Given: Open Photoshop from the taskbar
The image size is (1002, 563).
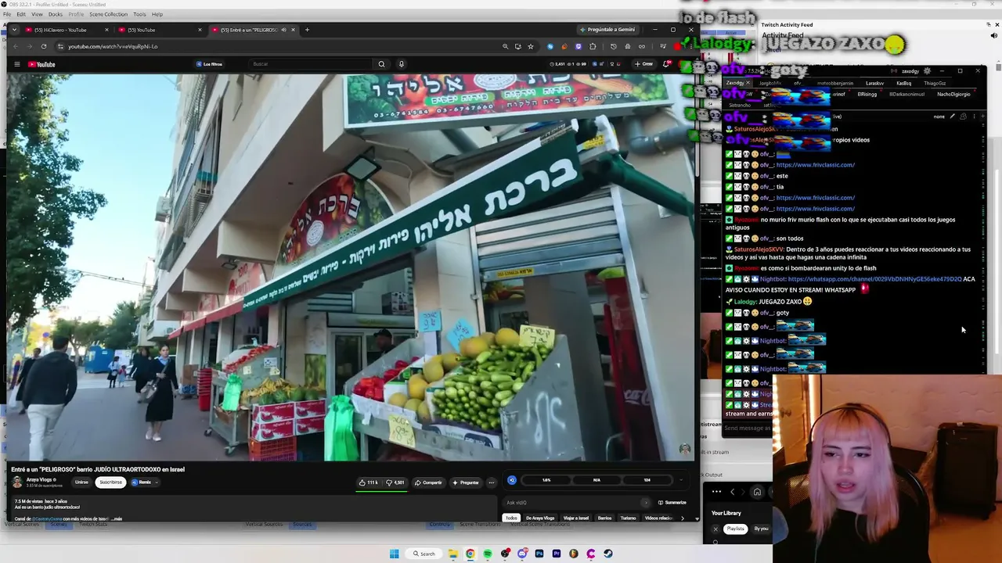Looking at the screenshot, I should (x=539, y=554).
